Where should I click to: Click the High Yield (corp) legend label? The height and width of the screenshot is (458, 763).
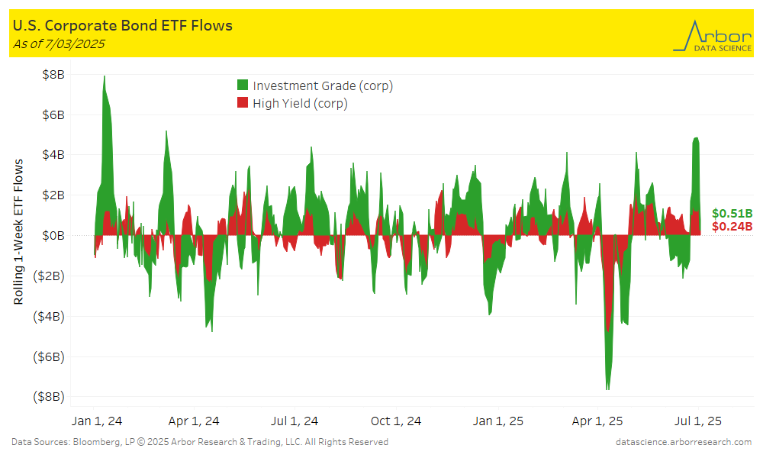point(300,103)
